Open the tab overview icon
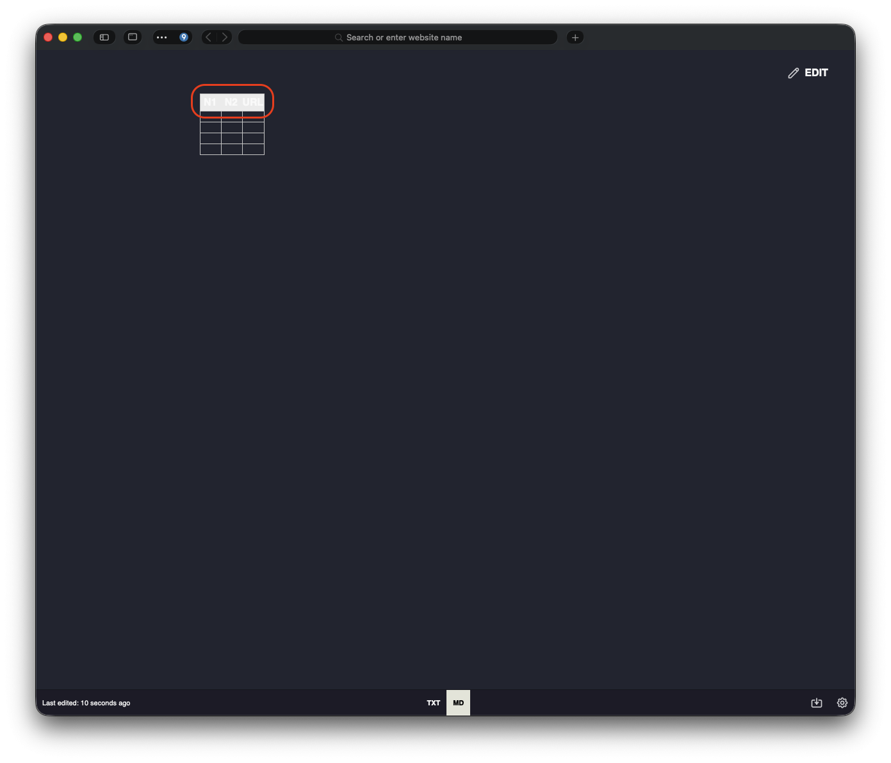The image size is (891, 763). [133, 37]
